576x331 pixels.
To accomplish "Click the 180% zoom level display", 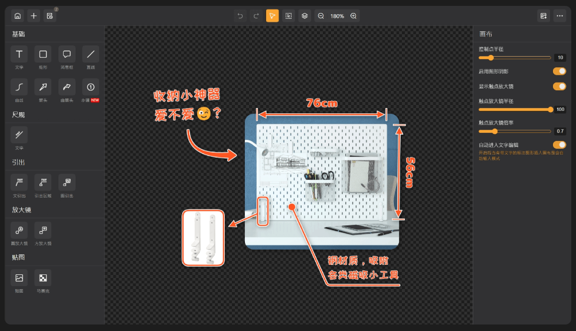I will coord(337,16).
